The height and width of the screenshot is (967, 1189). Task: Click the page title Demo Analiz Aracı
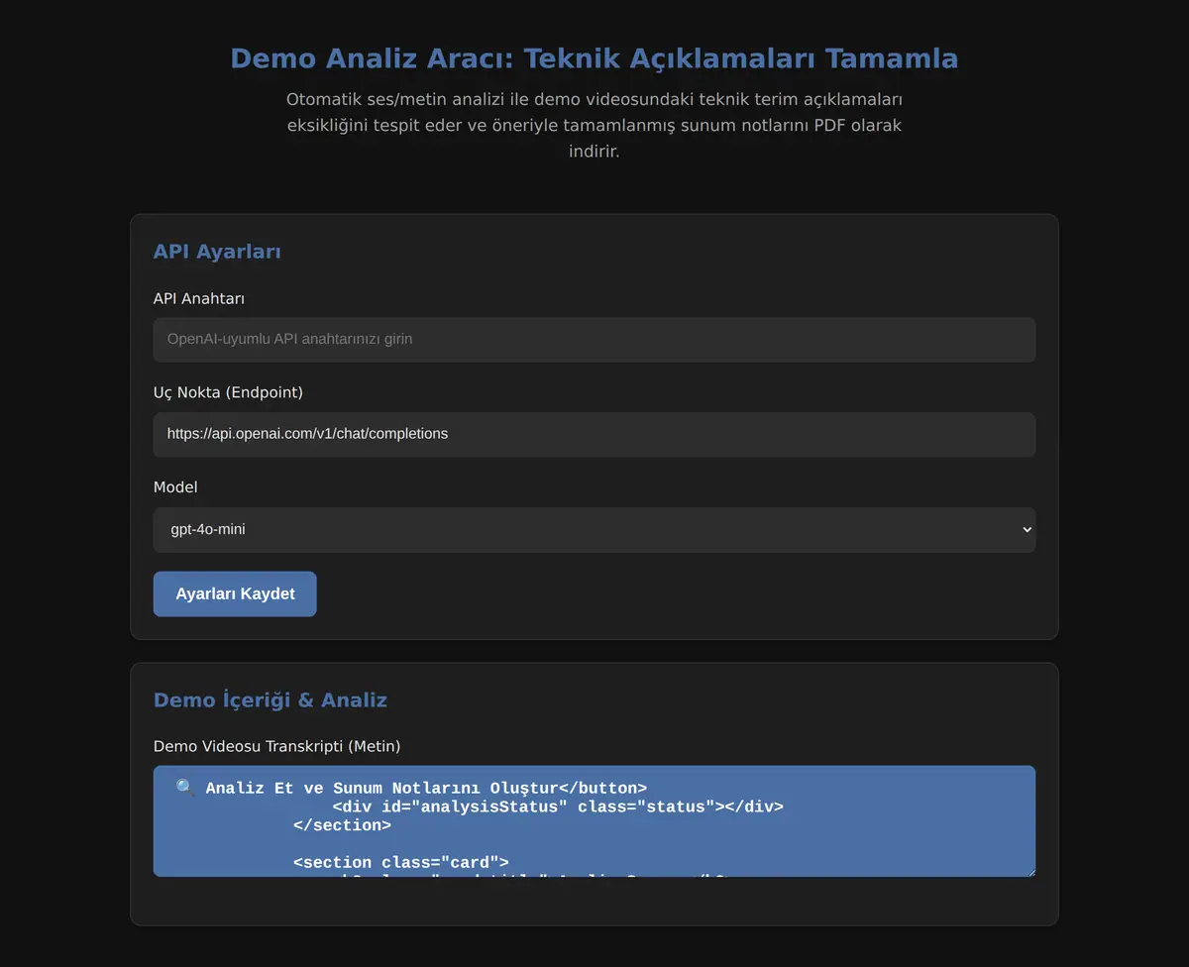pyautogui.click(x=594, y=58)
